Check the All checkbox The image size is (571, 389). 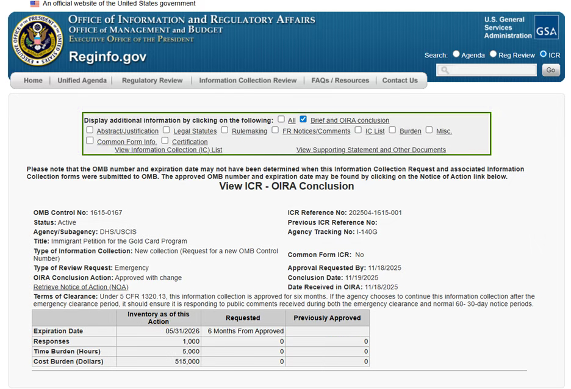click(281, 120)
